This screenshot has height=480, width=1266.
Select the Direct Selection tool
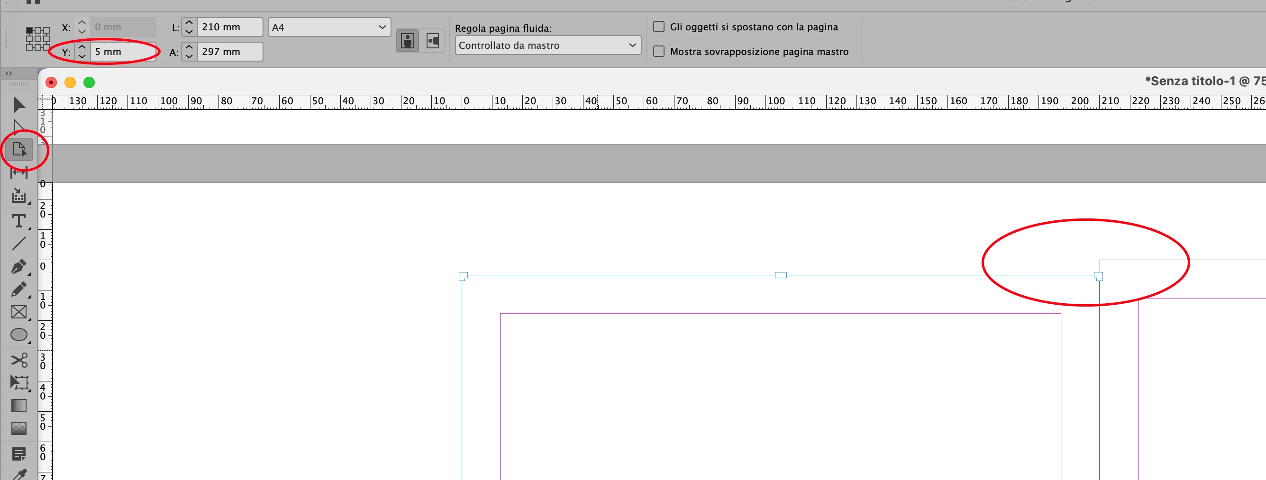click(x=18, y=127)
